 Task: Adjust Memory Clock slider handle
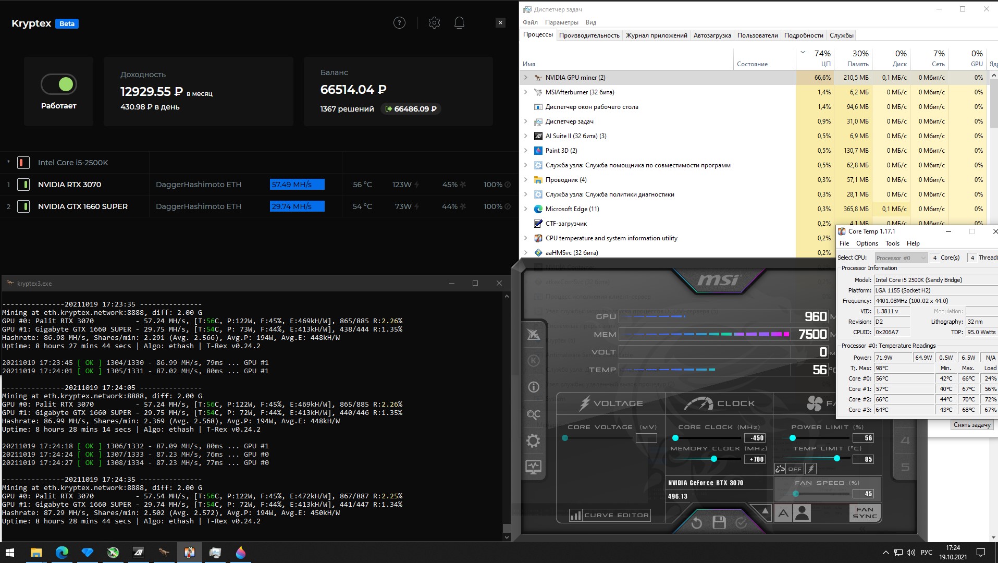click(x=714, y=459)
